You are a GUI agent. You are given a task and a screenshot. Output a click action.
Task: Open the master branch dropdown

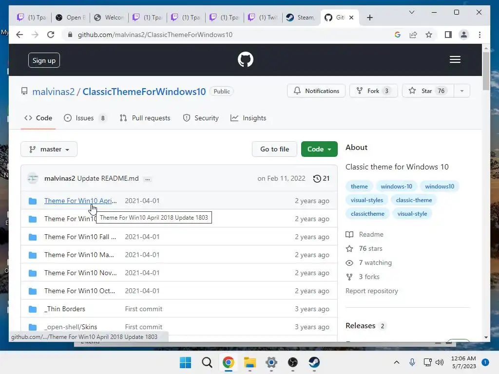tap(49, 149)
